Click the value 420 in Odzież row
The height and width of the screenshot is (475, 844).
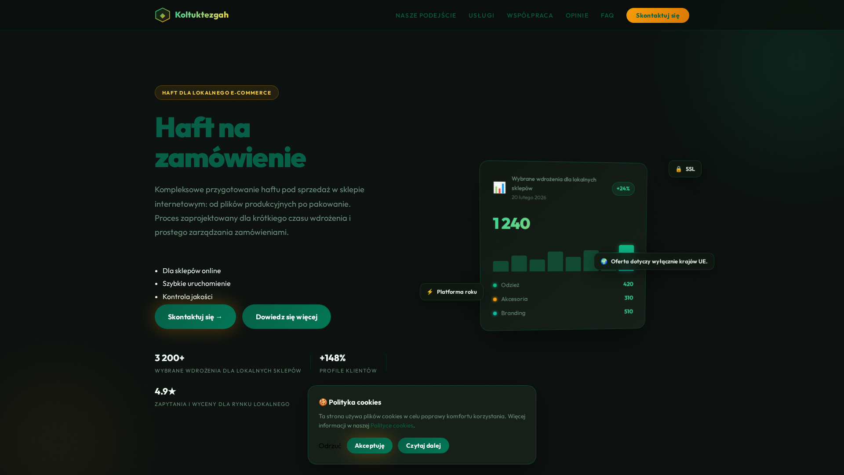click(628, 284)
